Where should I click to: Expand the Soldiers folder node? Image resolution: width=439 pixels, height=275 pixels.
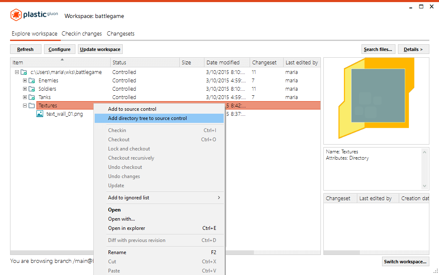click(x=25, y=89)
